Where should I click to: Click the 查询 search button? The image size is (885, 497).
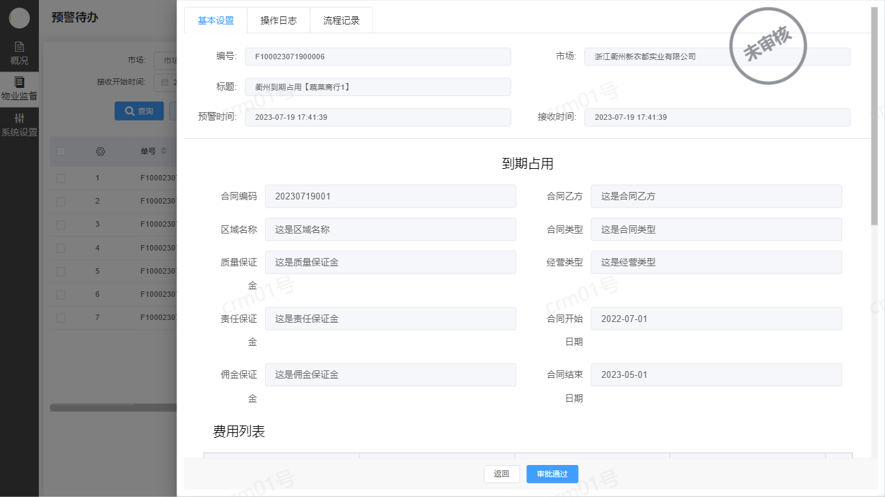(139, 111)
